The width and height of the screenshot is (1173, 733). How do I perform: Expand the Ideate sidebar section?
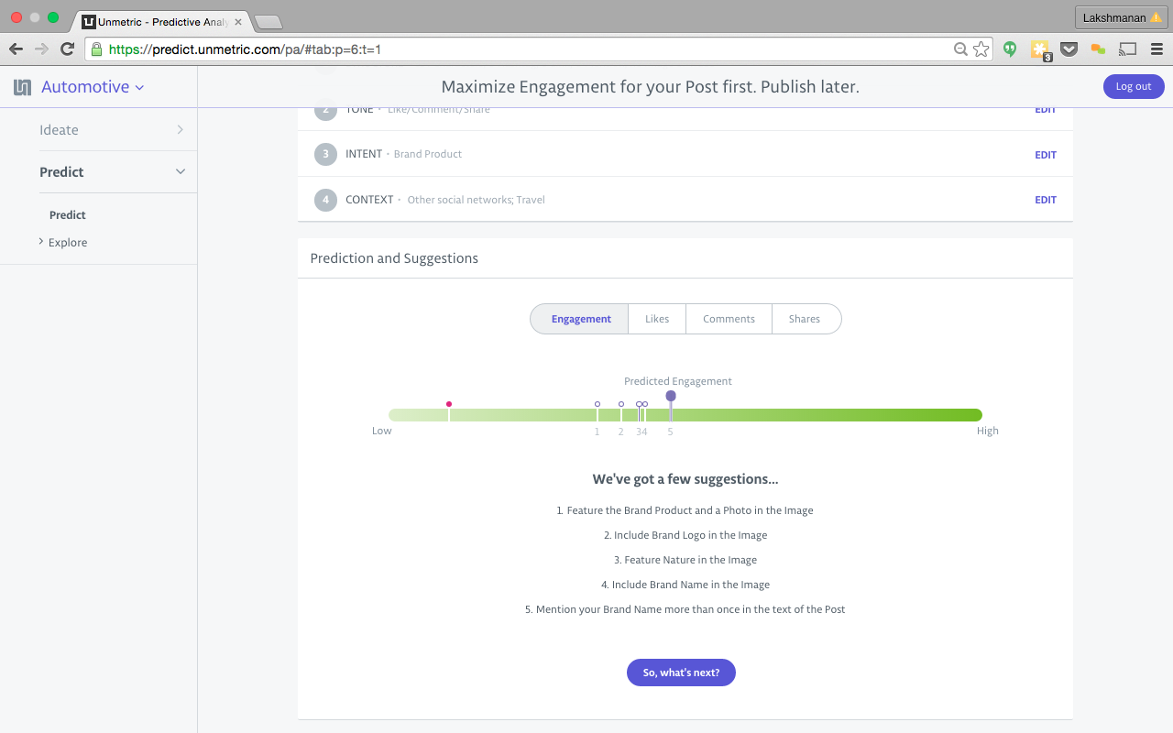[x=111, y=130]
